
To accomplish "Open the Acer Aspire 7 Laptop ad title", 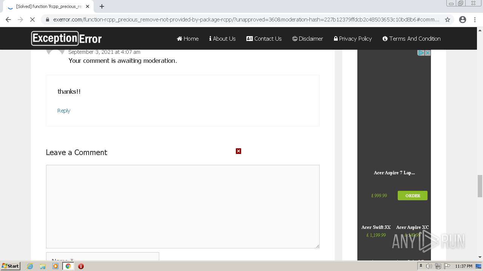I will (x=394, y=172).
